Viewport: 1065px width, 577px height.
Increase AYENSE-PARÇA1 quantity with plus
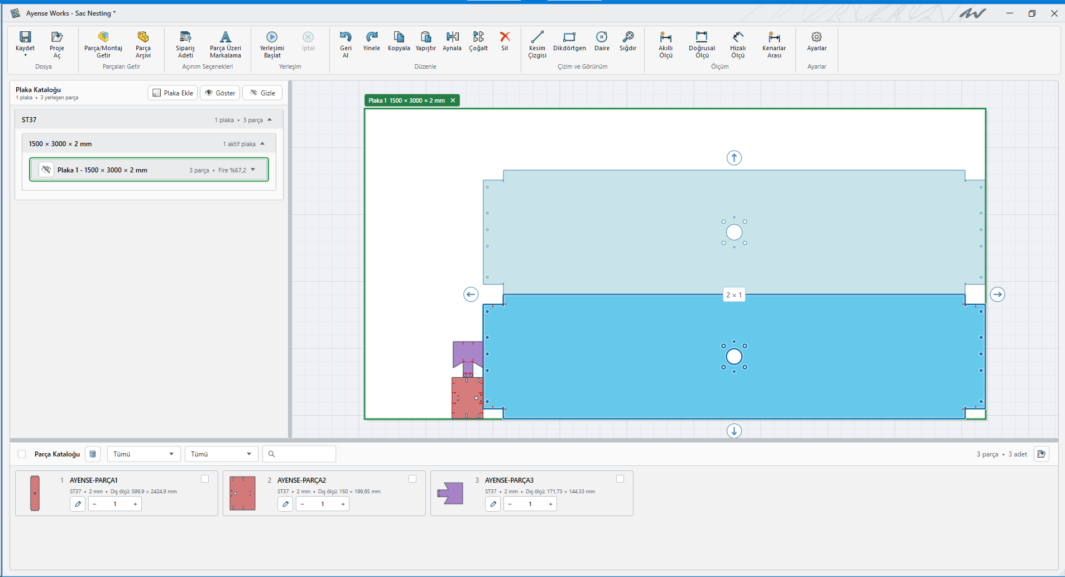135,504
